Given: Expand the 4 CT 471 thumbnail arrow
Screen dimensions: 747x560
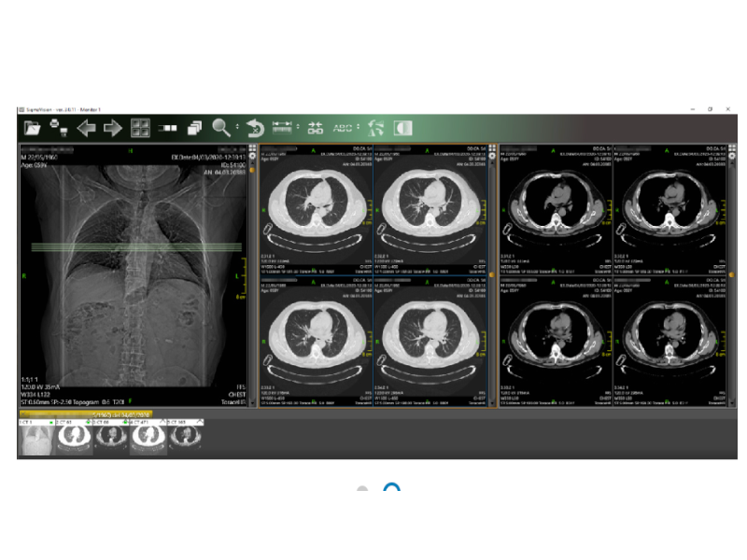Looking at the screenshot, I should 162,423.
